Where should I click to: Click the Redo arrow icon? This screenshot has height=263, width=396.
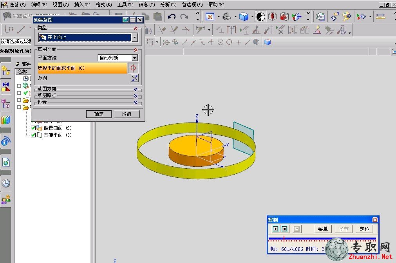184,17
